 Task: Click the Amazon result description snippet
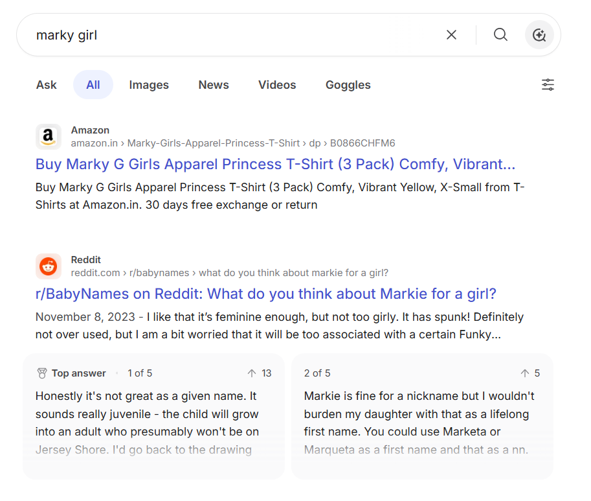click(x=280, y=196)
